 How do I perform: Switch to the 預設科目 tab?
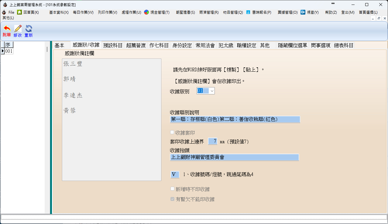tap(113, 46)
